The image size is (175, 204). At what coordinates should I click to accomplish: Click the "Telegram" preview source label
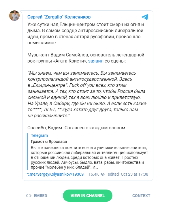pos(39,135)
